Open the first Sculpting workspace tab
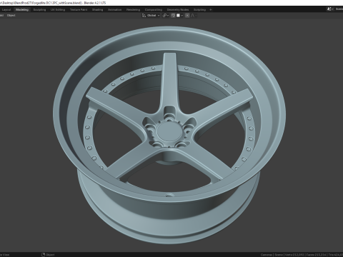343x257 pixels. coord(39,10)
